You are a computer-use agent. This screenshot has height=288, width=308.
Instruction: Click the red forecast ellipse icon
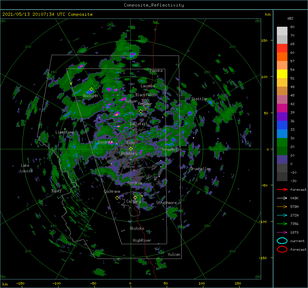click(x=282, y=249)
